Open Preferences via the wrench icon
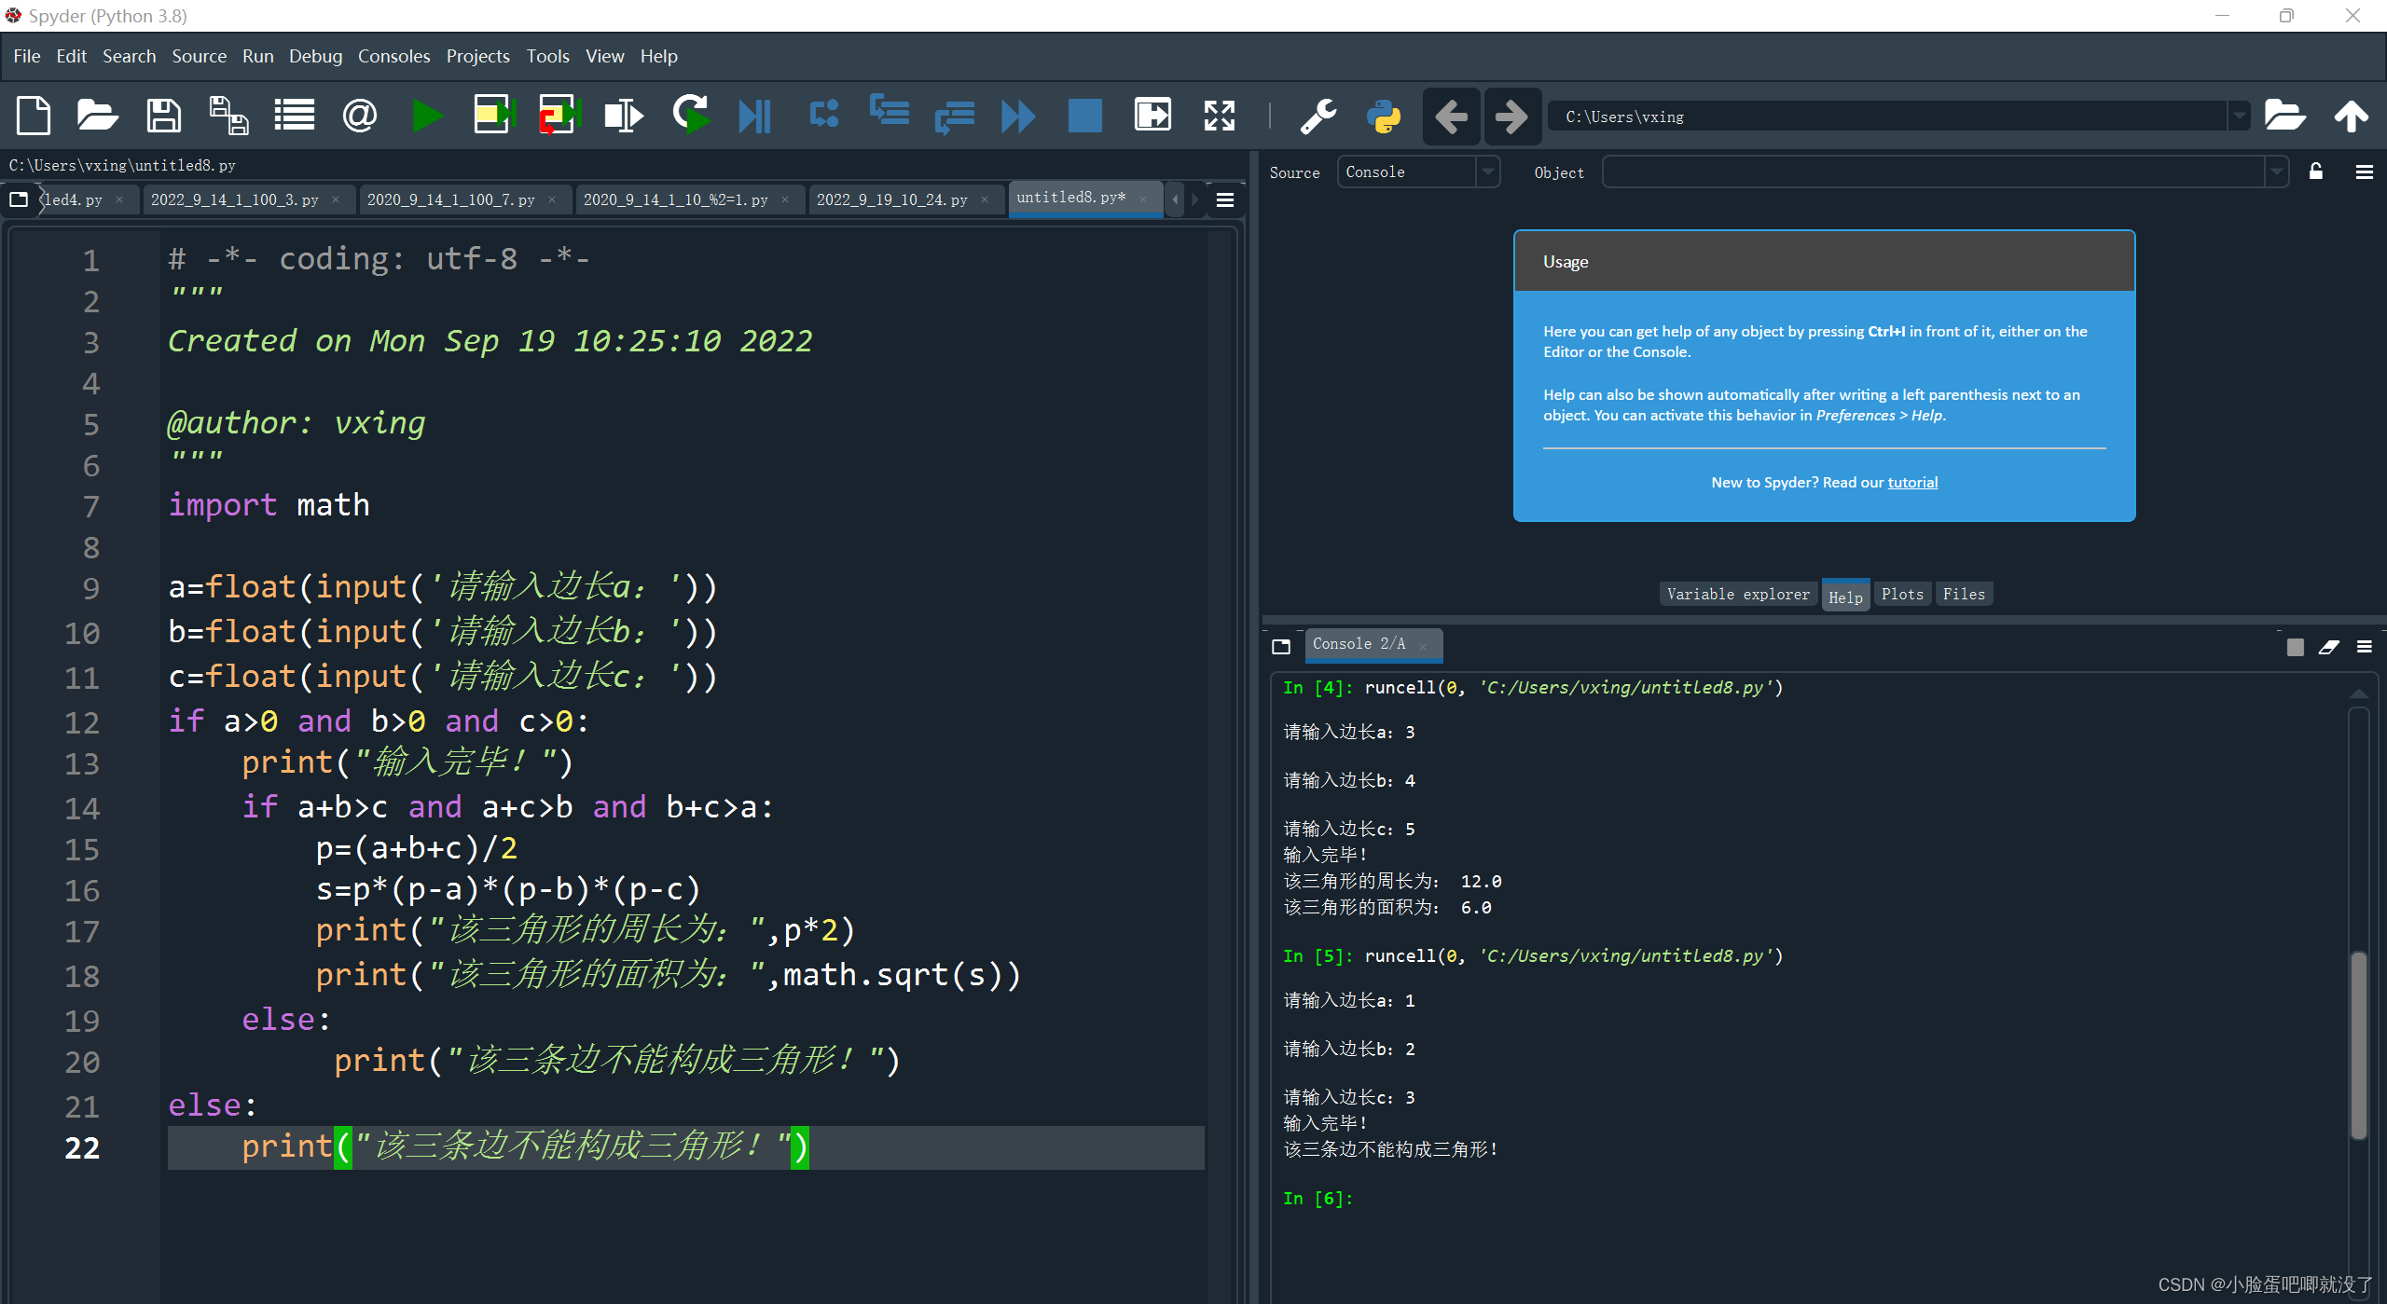Screen dimensions: 2387x1304 (x=1318, y=117)
